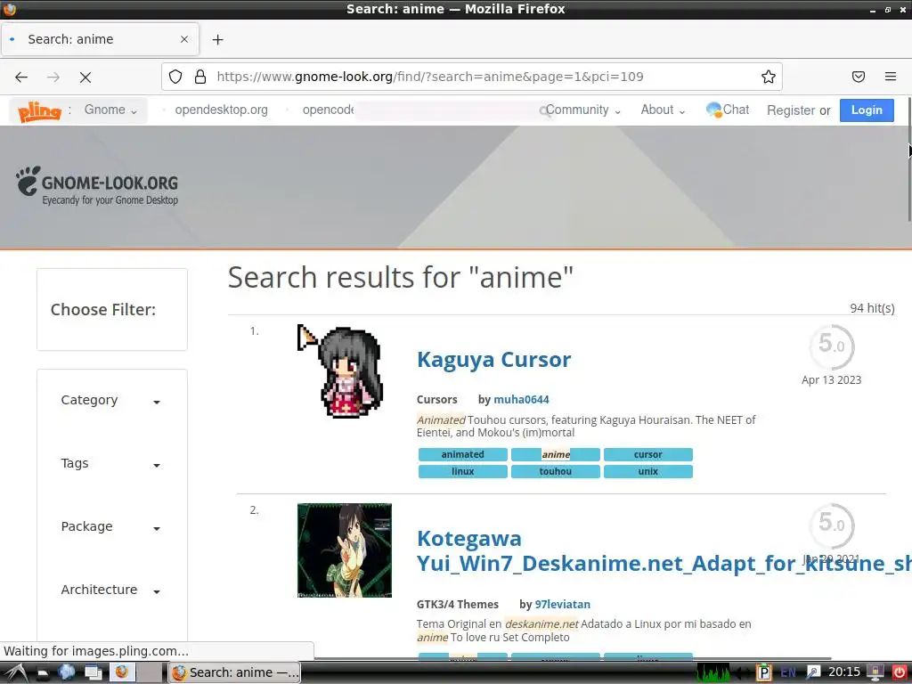Expand the Architecture filter
This screenshot has width=912, height=684.
(110, 590)
